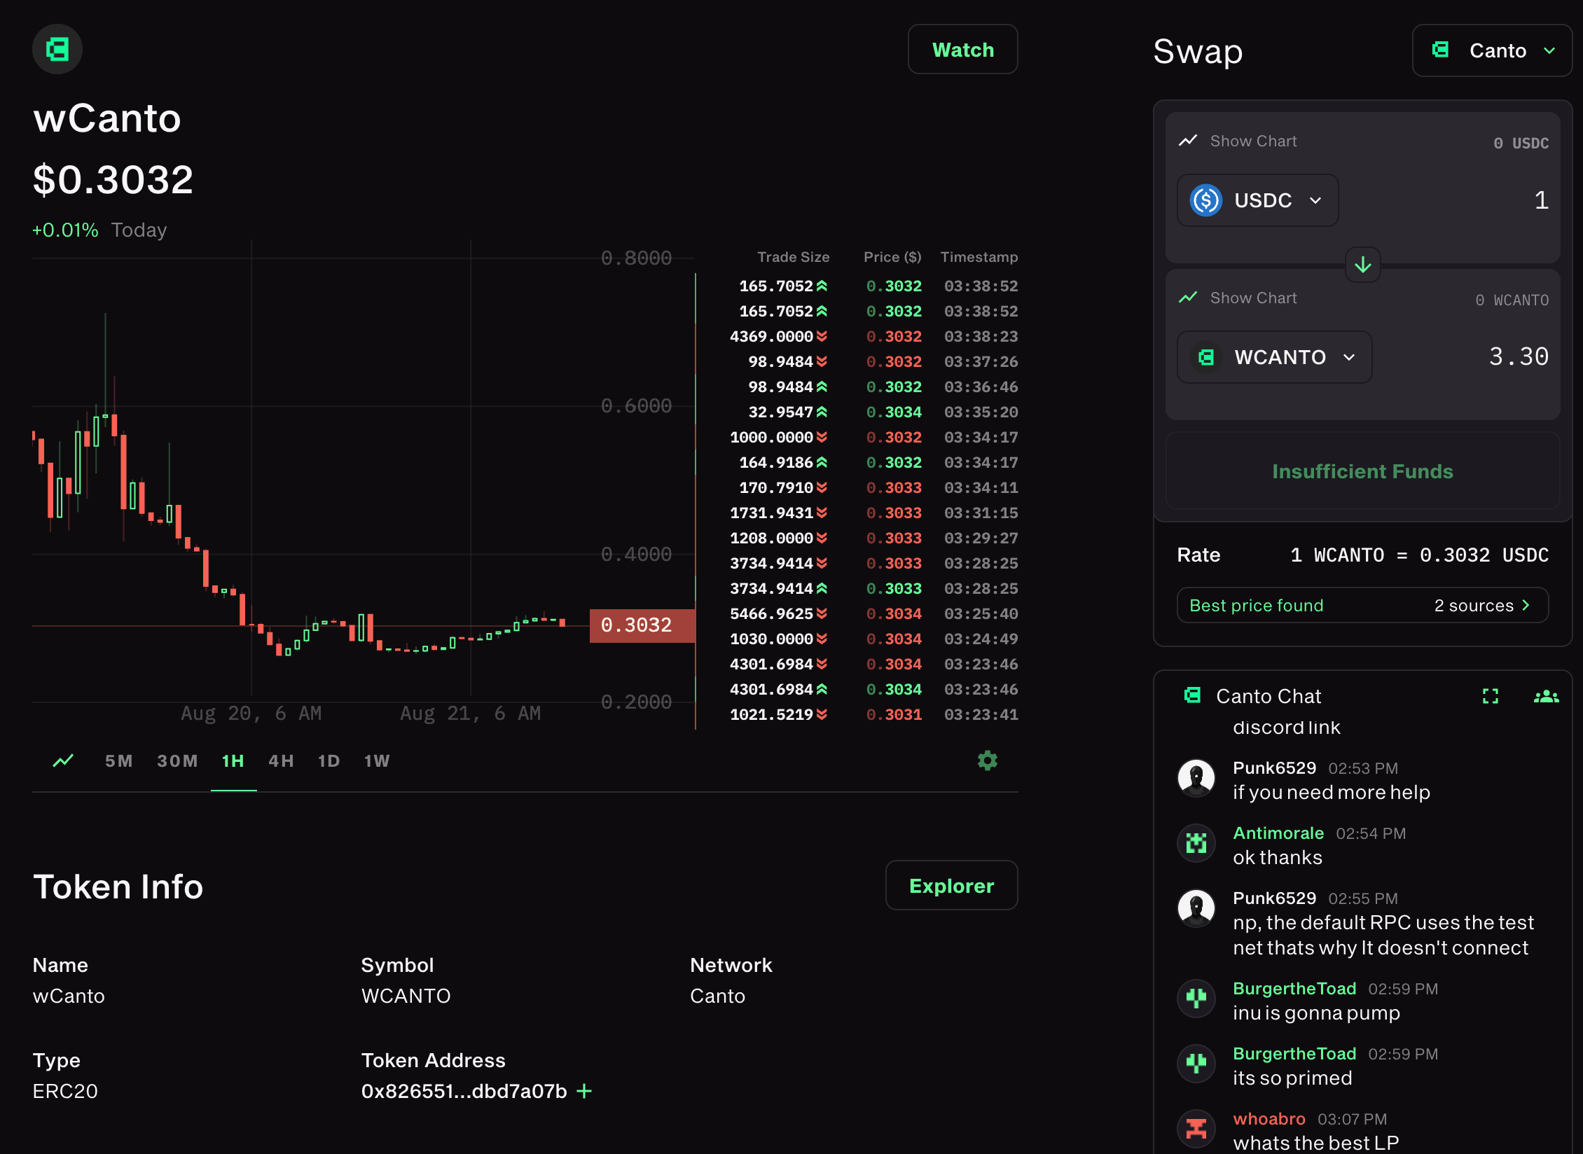Click the chart settings gear icon
The height and width of the screenshot is (1154, 1583).
(x=987, y=760)
